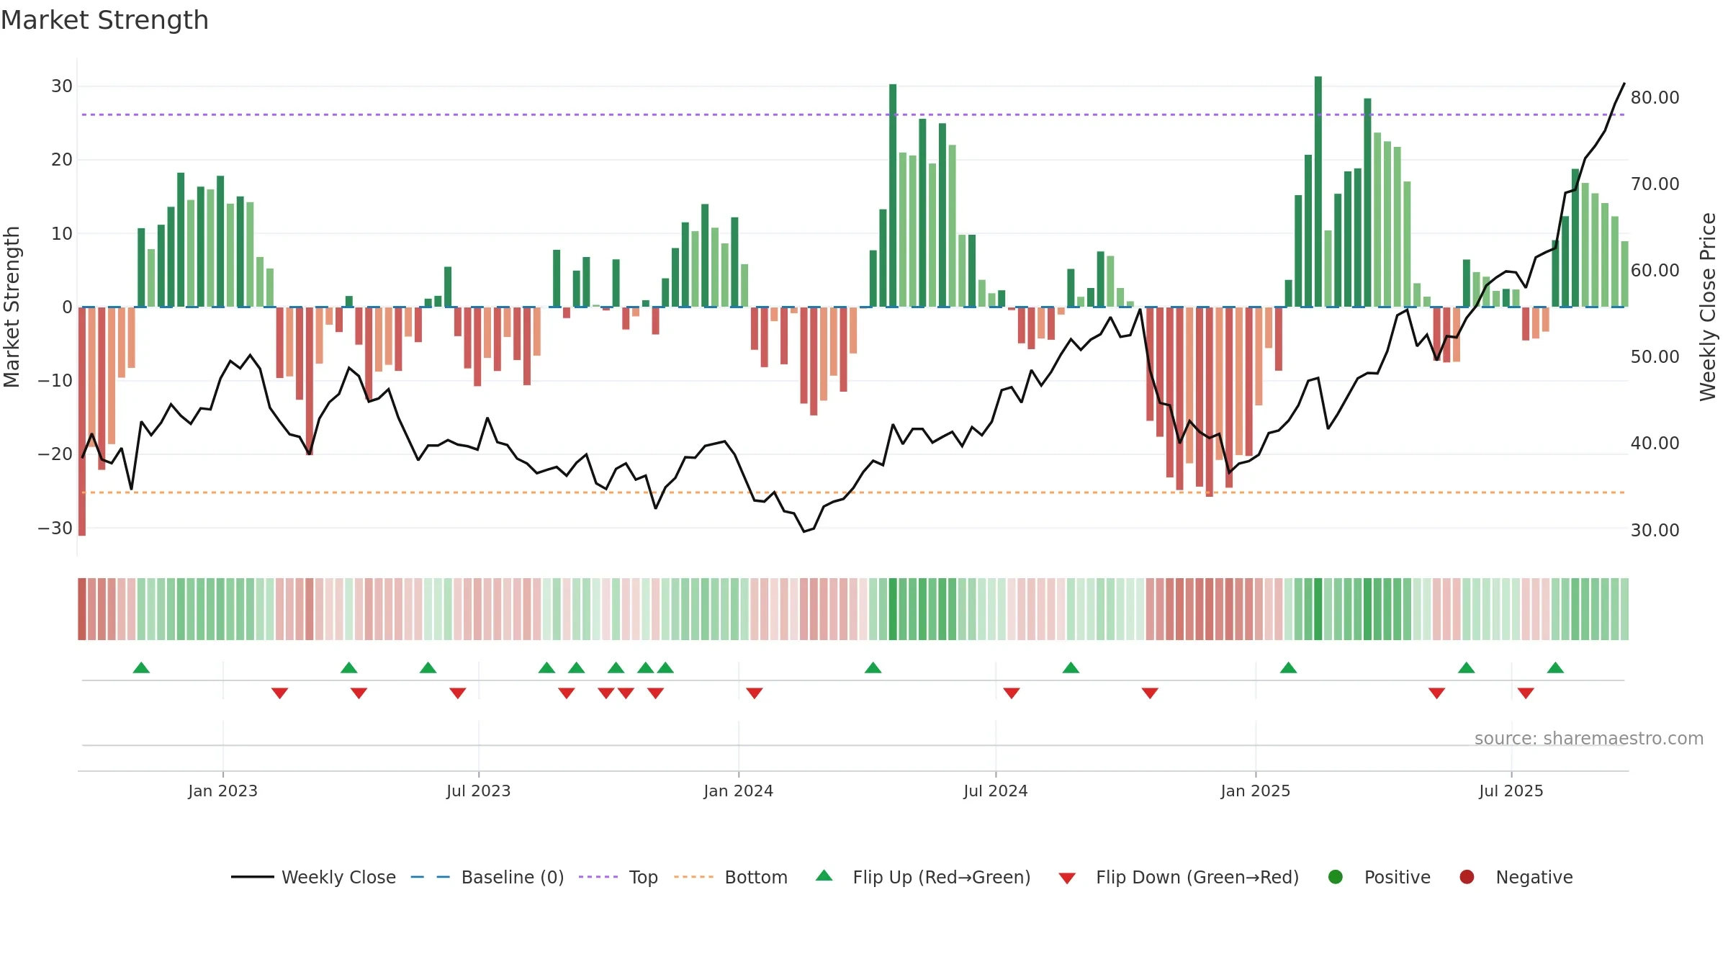The height and width of the screenshot is (972, 1728).
Task: Click the Jan 2023 axis label
Action: [222, 791]
